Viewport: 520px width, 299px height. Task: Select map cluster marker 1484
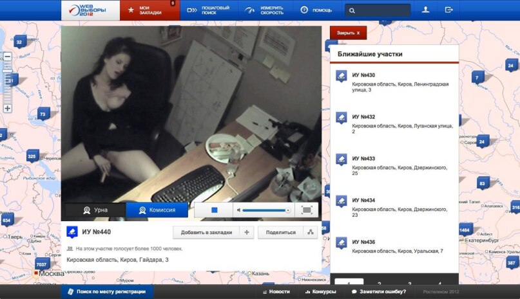465,230
